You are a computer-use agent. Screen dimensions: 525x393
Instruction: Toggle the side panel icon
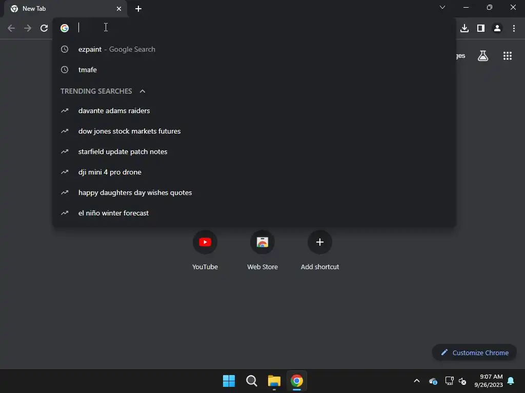(x=481, y=28)
